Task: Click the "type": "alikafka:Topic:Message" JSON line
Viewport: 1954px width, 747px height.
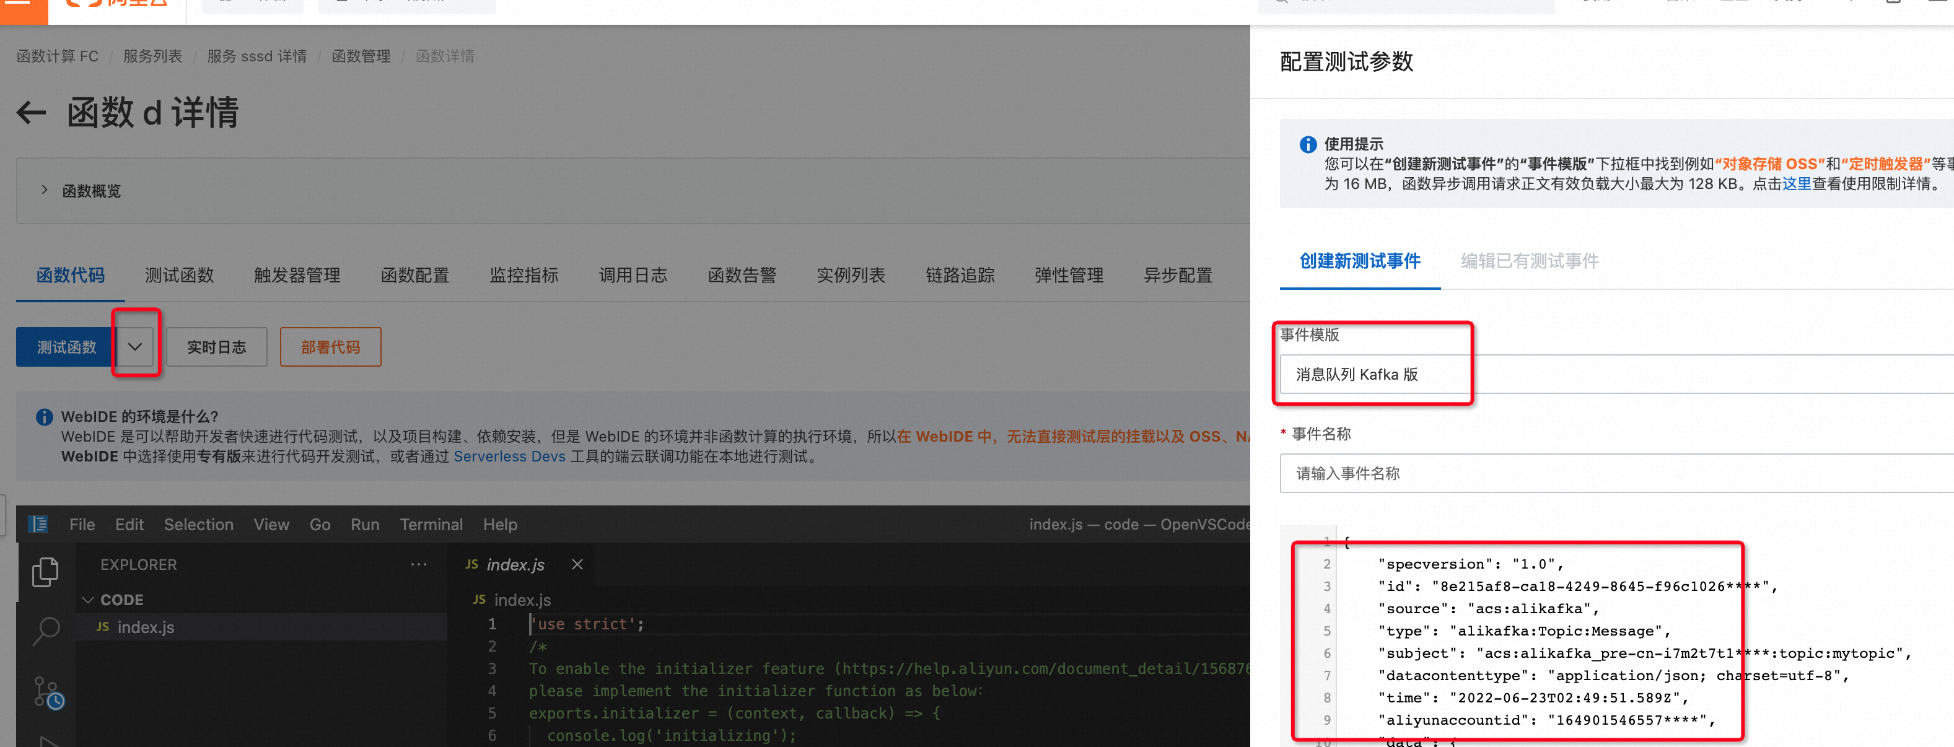Action: 1524,631
